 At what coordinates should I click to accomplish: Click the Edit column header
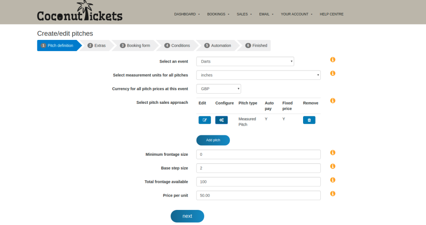coord(202,103)
